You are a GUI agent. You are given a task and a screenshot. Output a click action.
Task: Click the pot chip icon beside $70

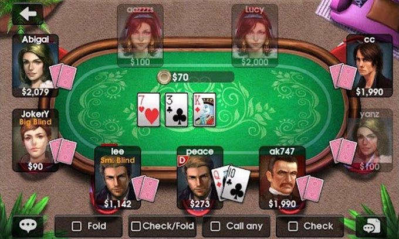tap(164, 77)
